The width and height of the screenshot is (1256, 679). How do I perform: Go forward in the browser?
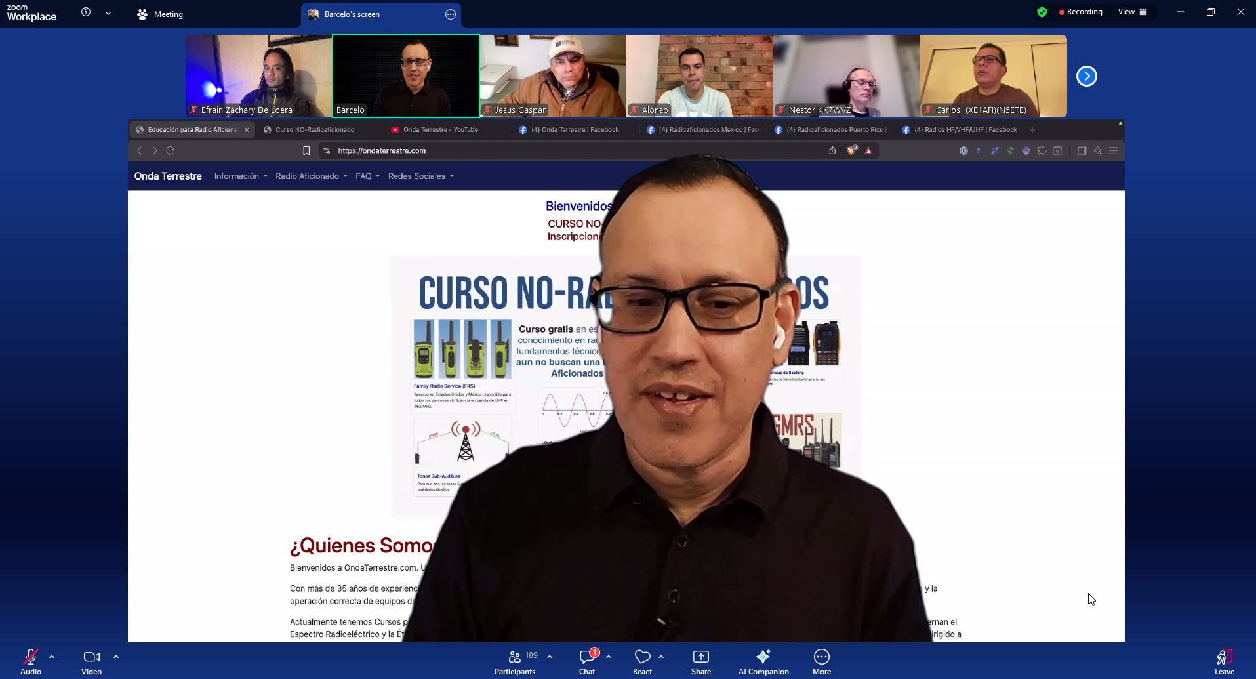pos(155,151)
